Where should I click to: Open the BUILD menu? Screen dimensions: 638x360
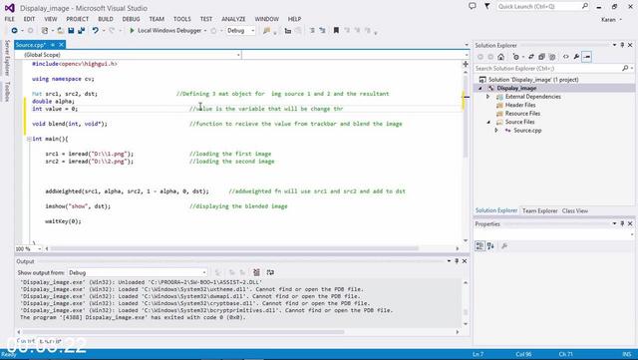pos(106,19)
